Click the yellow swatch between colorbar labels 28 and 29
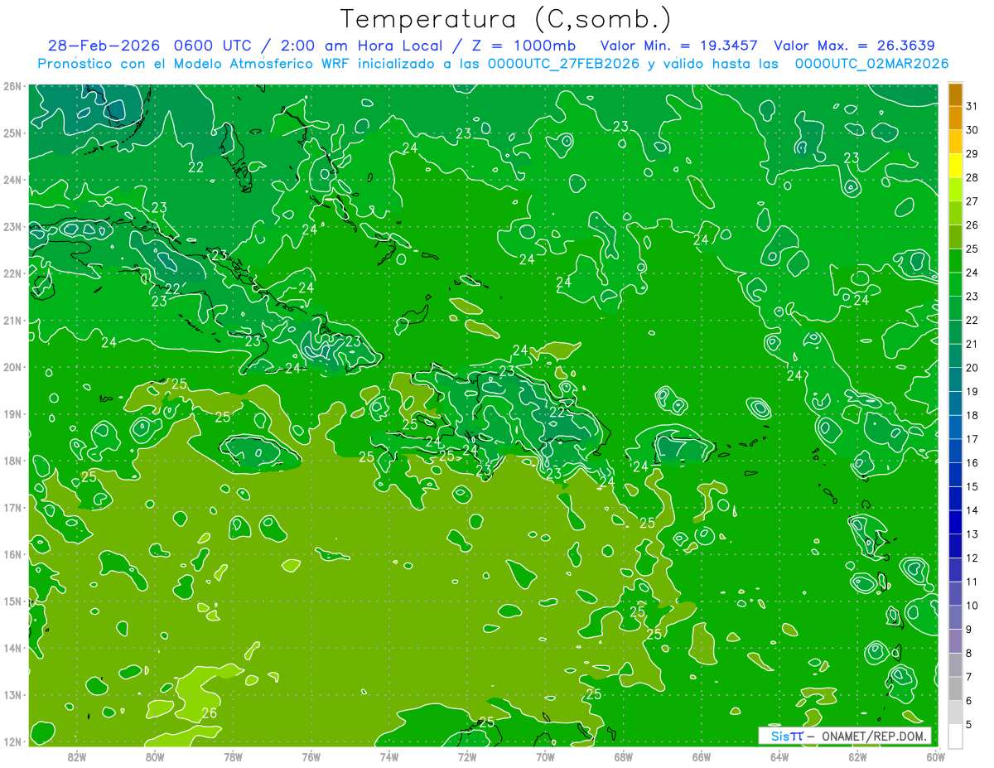 coord(955,166)
